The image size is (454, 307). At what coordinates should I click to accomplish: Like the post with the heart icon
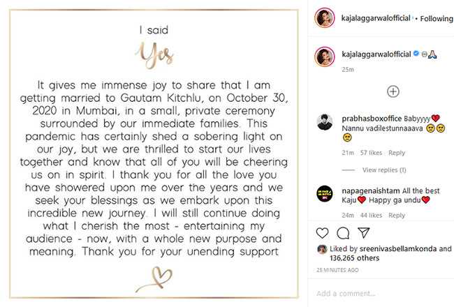pyautogui.click(x=323, y=232)
